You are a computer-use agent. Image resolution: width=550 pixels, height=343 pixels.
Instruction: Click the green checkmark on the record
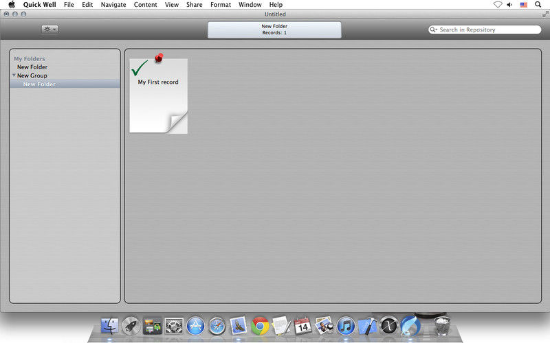pos(140,67)
